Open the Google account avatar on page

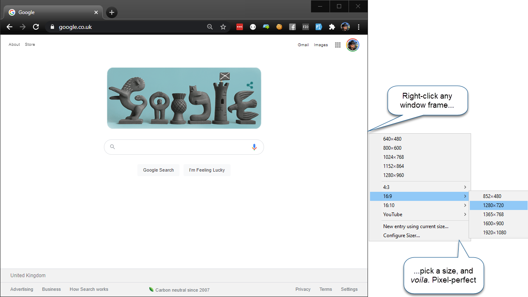(x=353, y=45)
